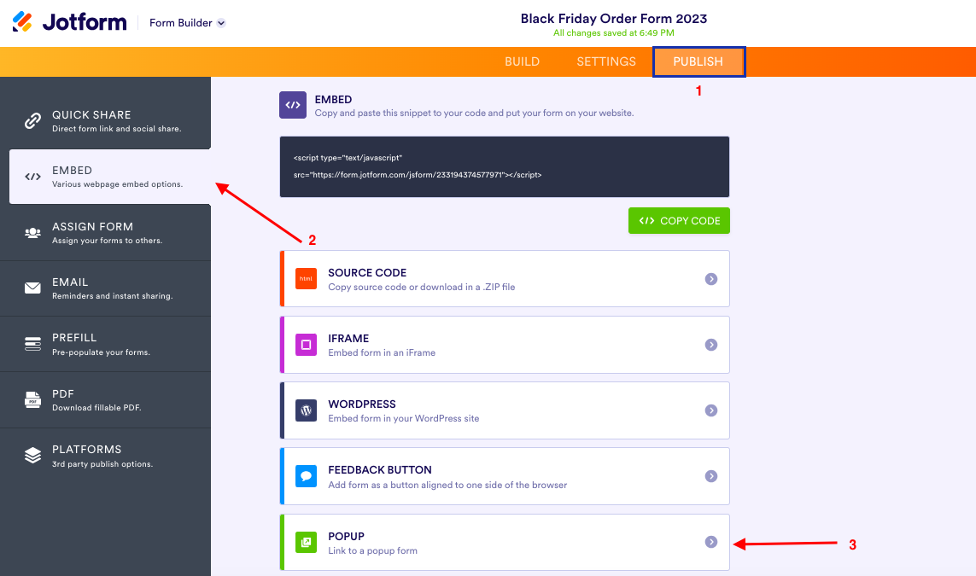Click the form.jotform.com script URL text
The width and height of the screenshot is (976, 576).
(x=418, y=175)
